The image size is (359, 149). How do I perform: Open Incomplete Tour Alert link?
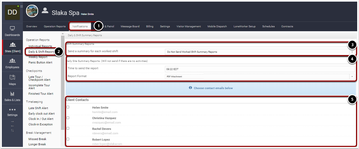coord(39,87)
